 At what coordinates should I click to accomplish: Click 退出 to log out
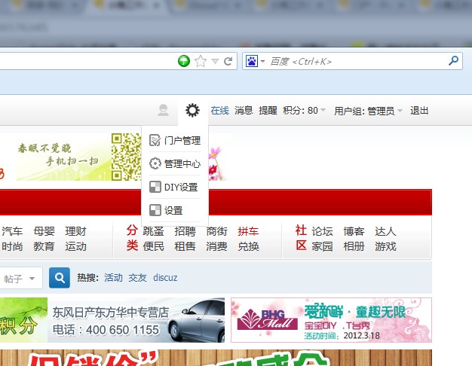point(419,111)
